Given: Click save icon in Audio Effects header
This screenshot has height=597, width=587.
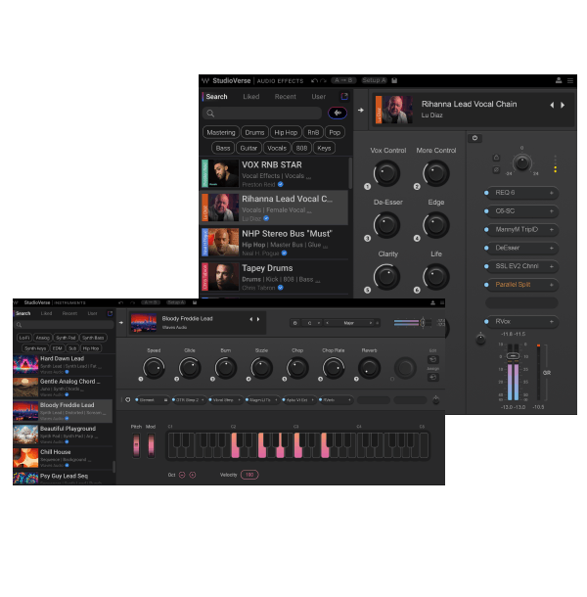Looking at the screenshot, I should 394,80.
